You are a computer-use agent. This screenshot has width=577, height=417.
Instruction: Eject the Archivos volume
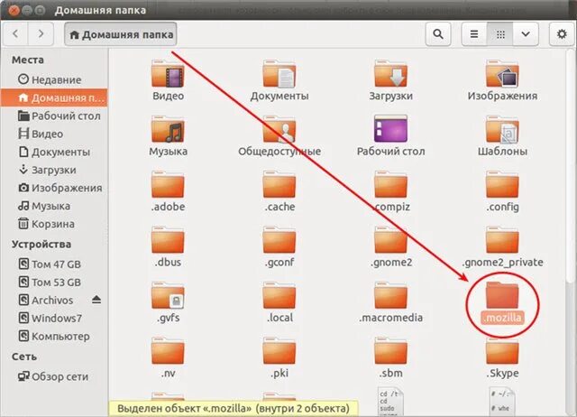point(96,300)
